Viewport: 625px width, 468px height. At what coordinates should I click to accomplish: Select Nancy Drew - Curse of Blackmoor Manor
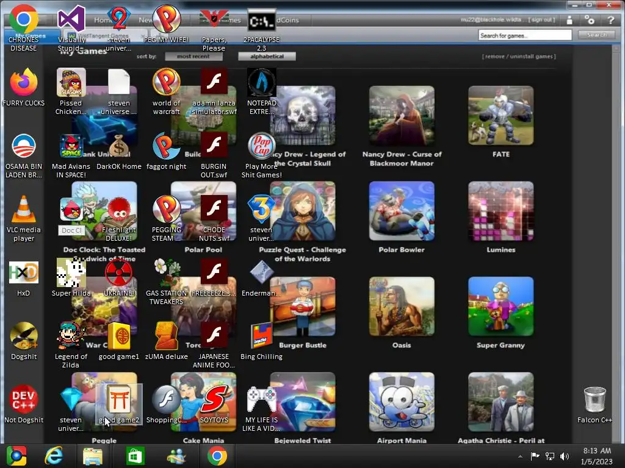pos(402,115)
